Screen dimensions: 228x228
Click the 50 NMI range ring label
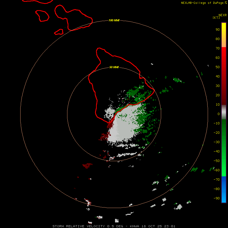pyautogui.click(x=114, y=67)
